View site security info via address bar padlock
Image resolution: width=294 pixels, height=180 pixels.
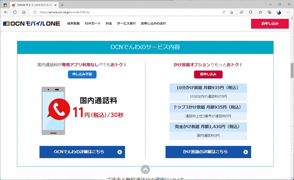[x=35, y=12]
